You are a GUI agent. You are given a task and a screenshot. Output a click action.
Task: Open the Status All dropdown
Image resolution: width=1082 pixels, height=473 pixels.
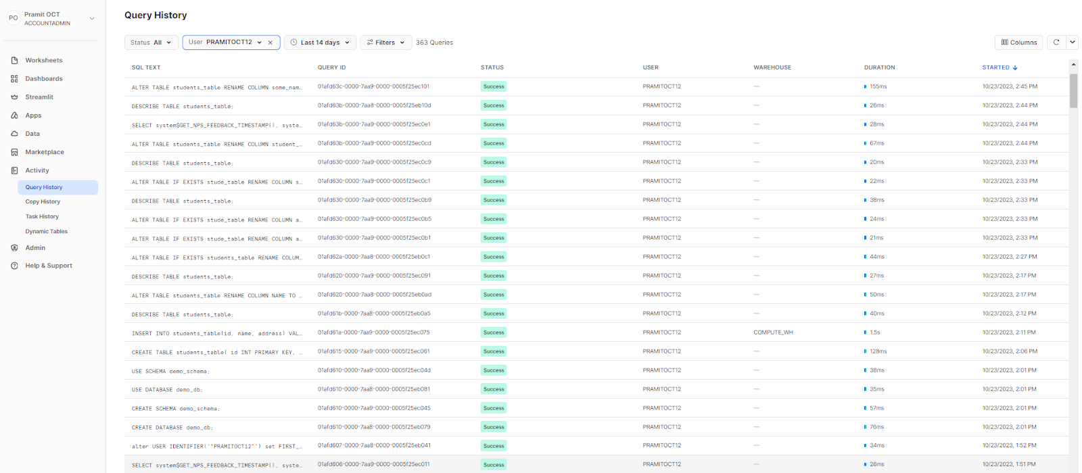coord(151,43)
